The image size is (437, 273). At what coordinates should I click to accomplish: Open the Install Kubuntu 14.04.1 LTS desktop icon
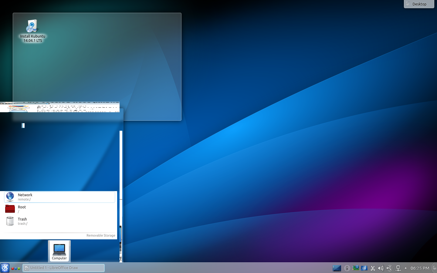pos(32,31)
